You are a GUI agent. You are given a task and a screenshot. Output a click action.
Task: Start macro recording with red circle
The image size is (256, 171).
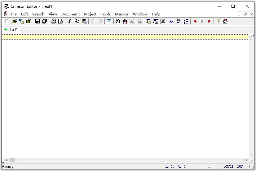195,21
